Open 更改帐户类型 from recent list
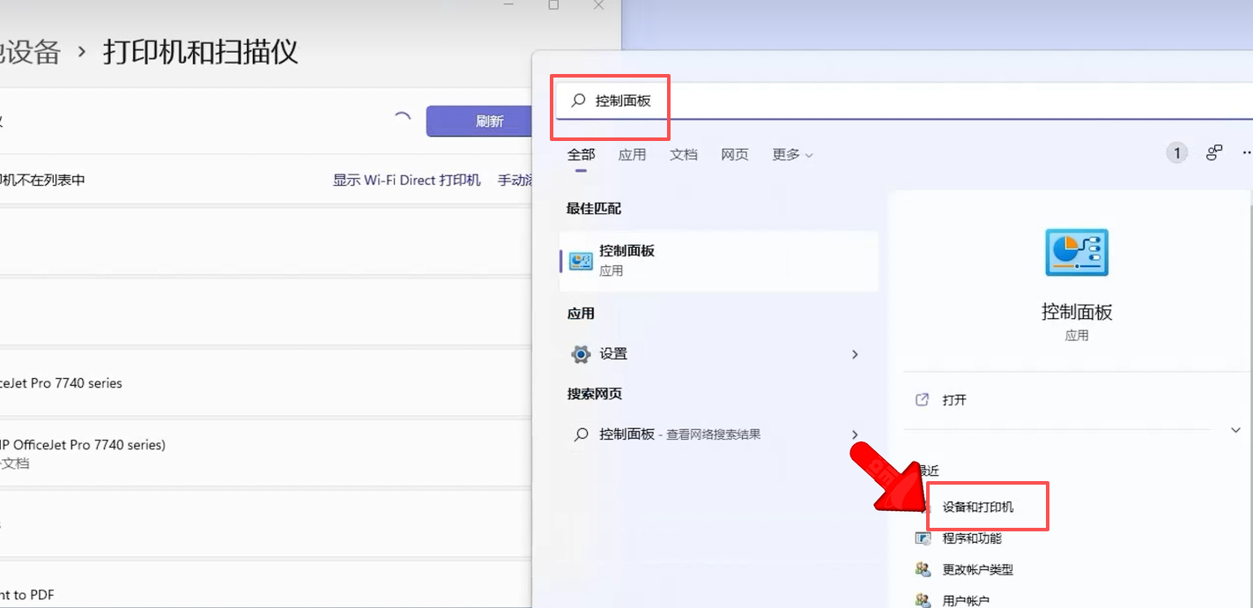This screenshot has width=1253, height=608. pos(978,569)
